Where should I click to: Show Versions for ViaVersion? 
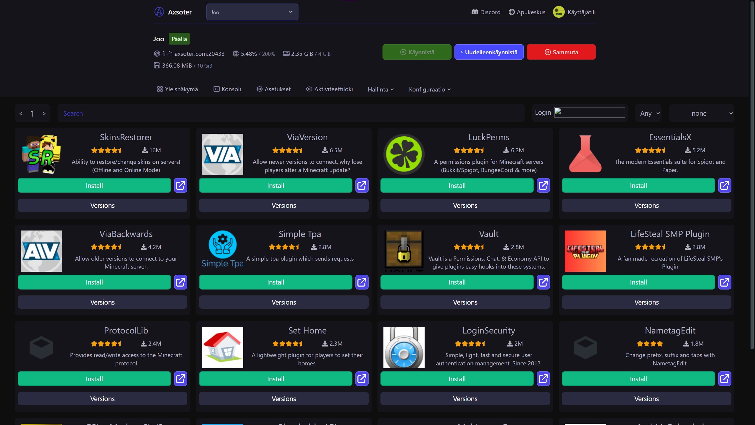click(284, 205)
